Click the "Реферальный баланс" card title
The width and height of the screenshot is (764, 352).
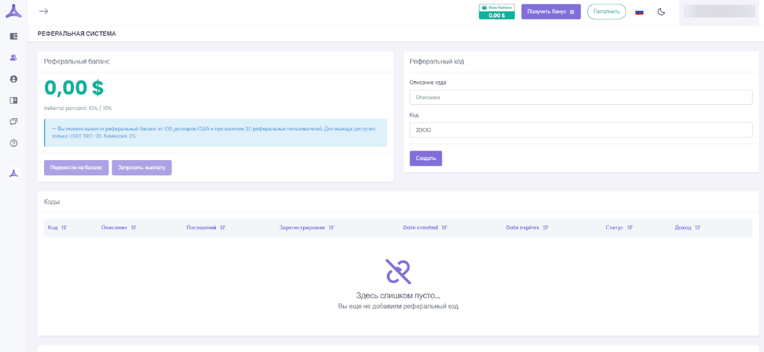[x=76, y=62]
